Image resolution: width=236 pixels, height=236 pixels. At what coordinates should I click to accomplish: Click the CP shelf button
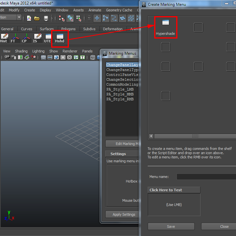[26, 38]
